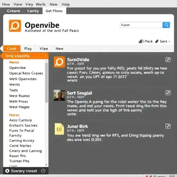Switch to the Camly tab
Image resolution: width=177 pixels, height=177 pixels.
coord(33,11)
